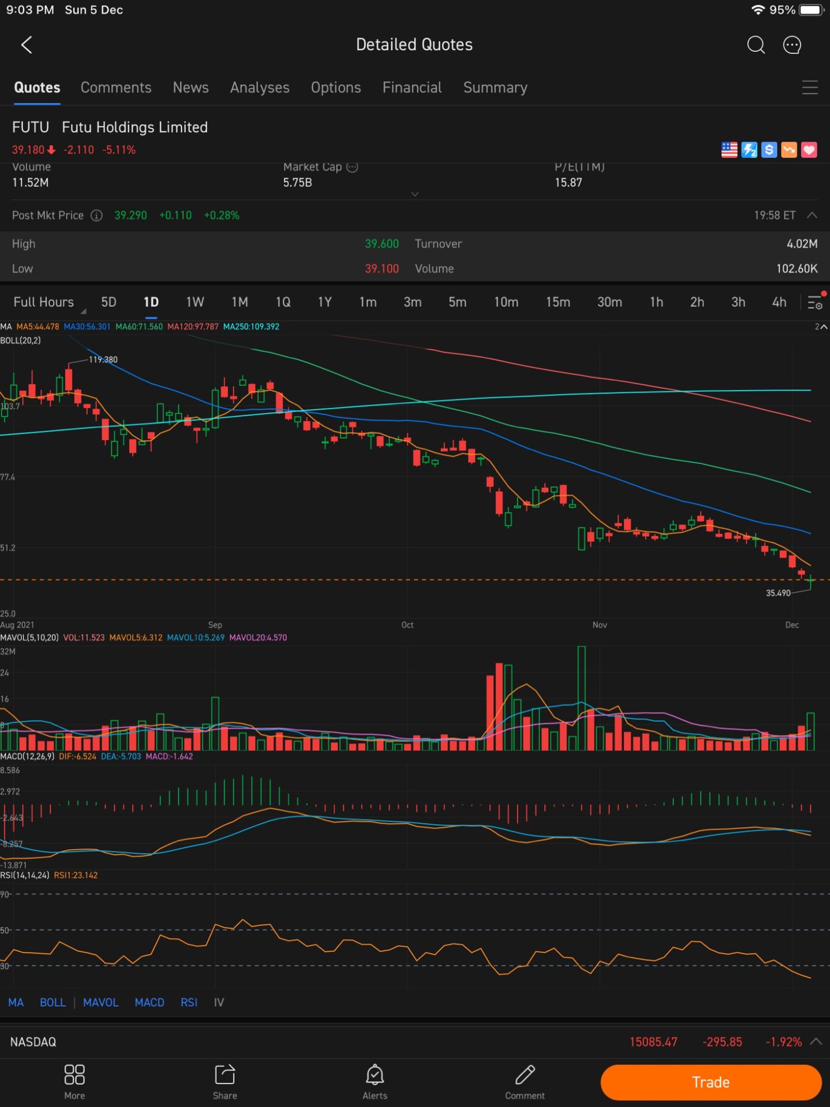
Task: Open Market Cap info bubble icon
Action: [x=352, y=167]
